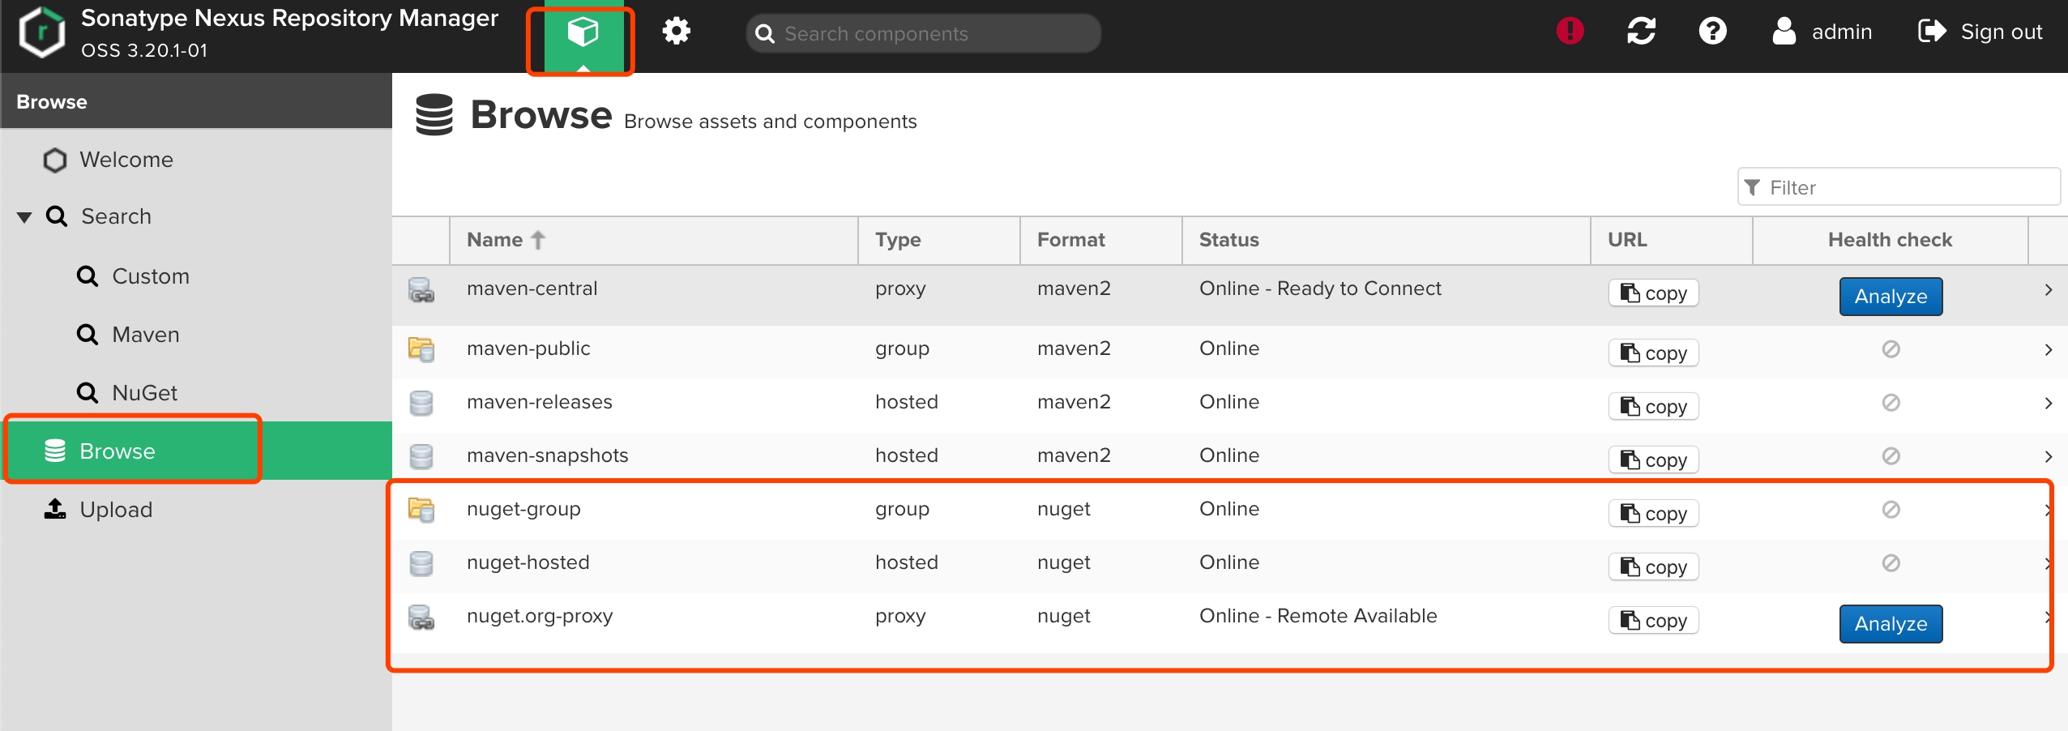Open NuGet search in the sidebar
The image size is (2068, 731).
(x=196, y=393)
